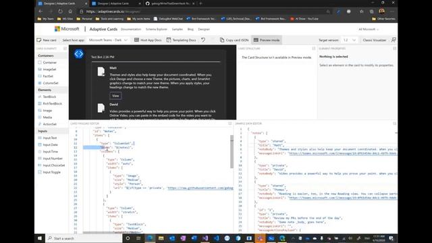Open the Designer nav item

204,29
